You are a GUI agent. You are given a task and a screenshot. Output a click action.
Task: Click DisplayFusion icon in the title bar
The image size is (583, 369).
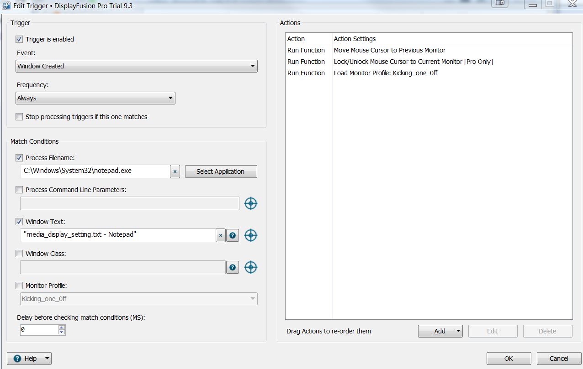[x=6, y=6]
